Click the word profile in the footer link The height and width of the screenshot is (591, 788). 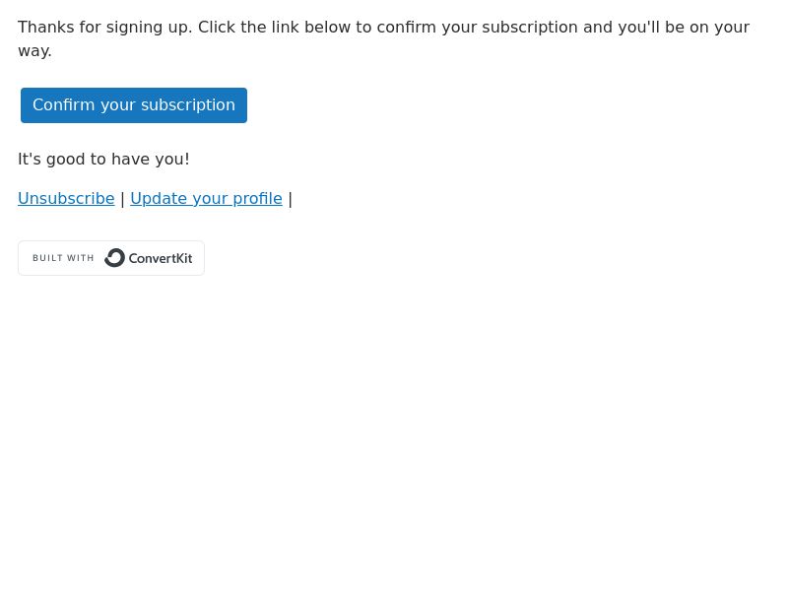click(257, 199)
